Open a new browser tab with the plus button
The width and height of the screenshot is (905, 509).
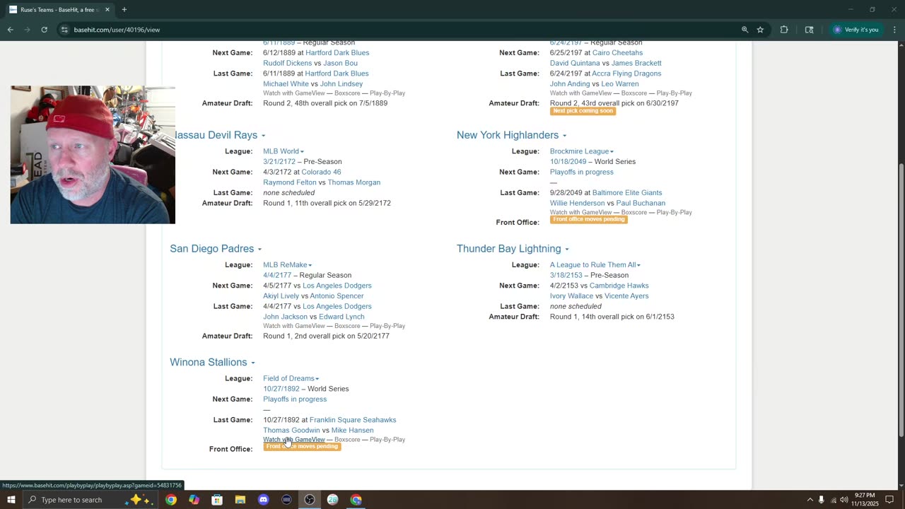[124, 10]
